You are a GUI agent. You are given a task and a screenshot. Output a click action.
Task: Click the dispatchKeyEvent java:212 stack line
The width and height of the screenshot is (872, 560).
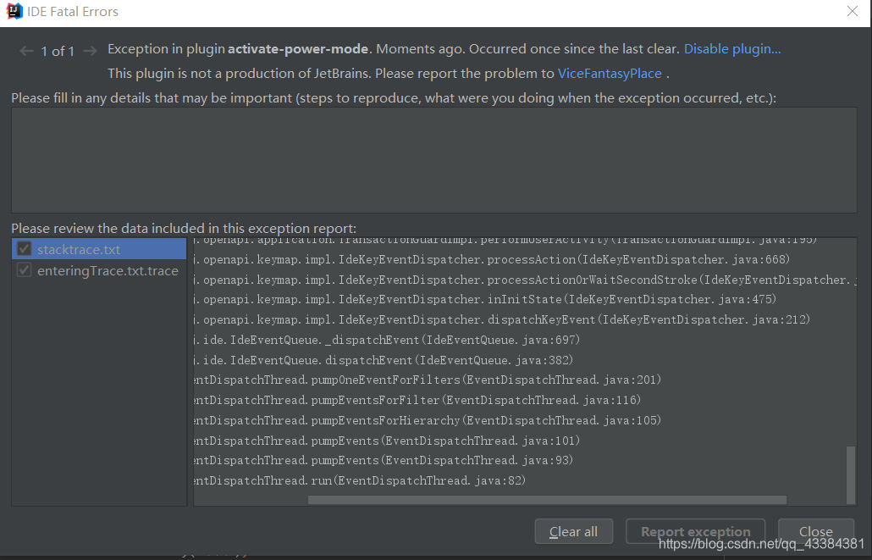tap(502, 319)
